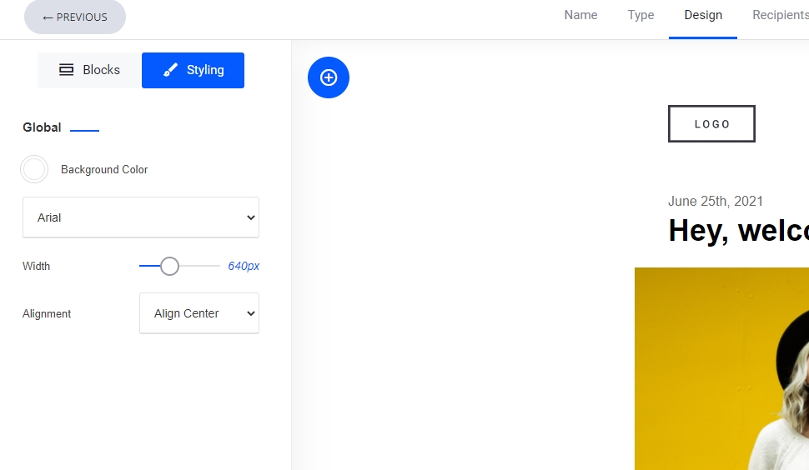809x470 pixels.
Task: Select the Design step tab
Action: click(703, 15)
